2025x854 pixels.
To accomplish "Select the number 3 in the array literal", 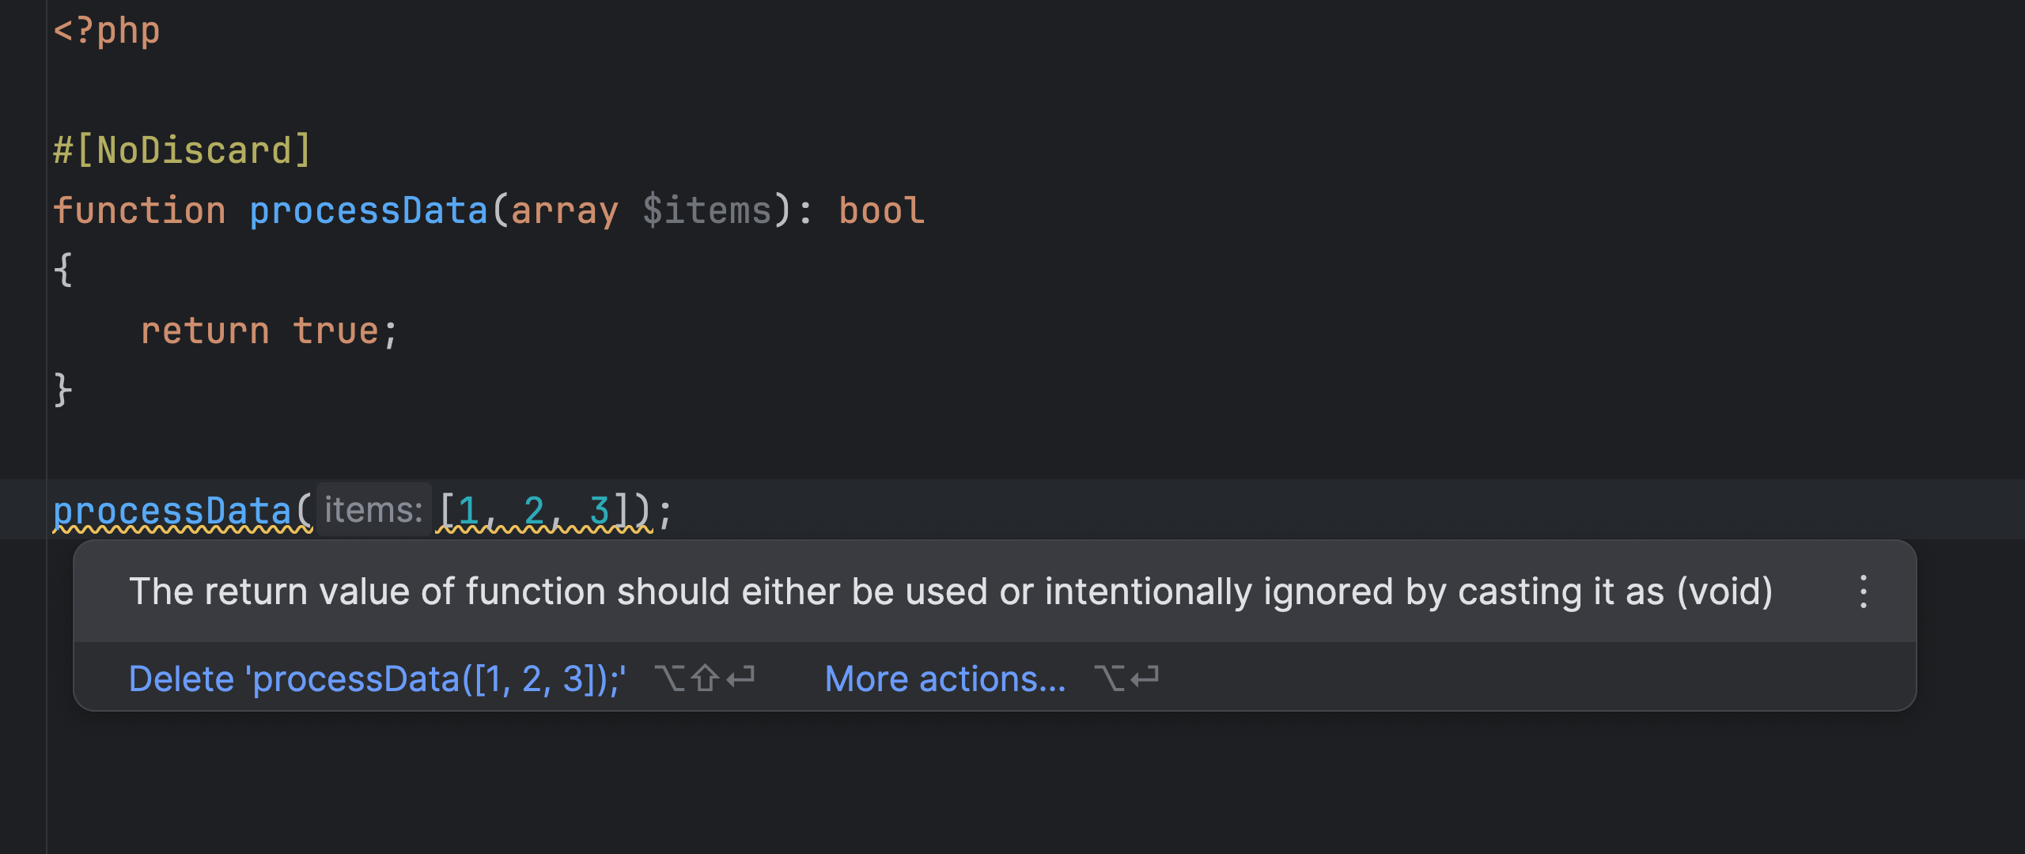I will (600, 508).
